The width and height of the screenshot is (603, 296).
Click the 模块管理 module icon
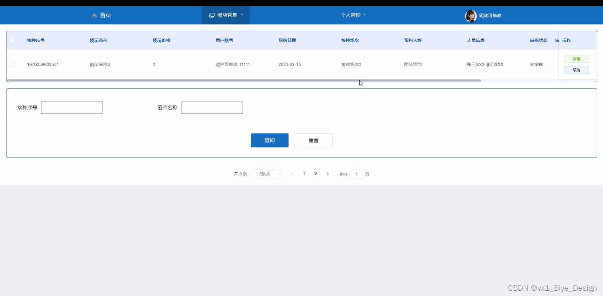212,15
